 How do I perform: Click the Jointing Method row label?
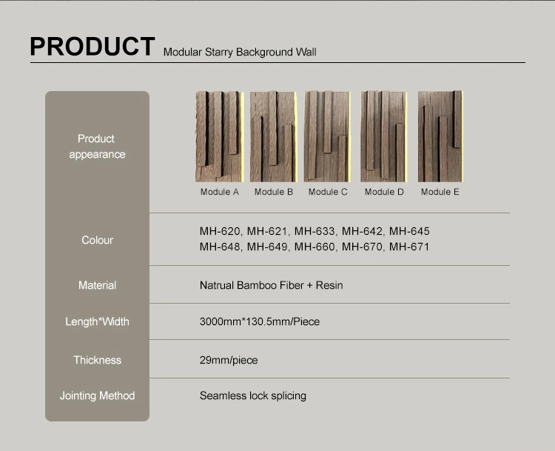[x=97, y=395]
